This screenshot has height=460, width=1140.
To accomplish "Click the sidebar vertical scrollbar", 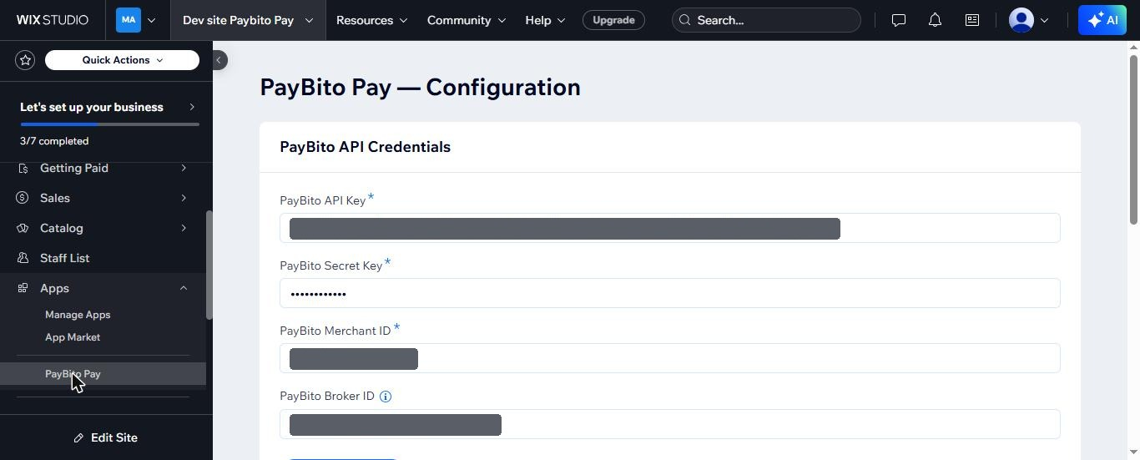I will 209,264.
